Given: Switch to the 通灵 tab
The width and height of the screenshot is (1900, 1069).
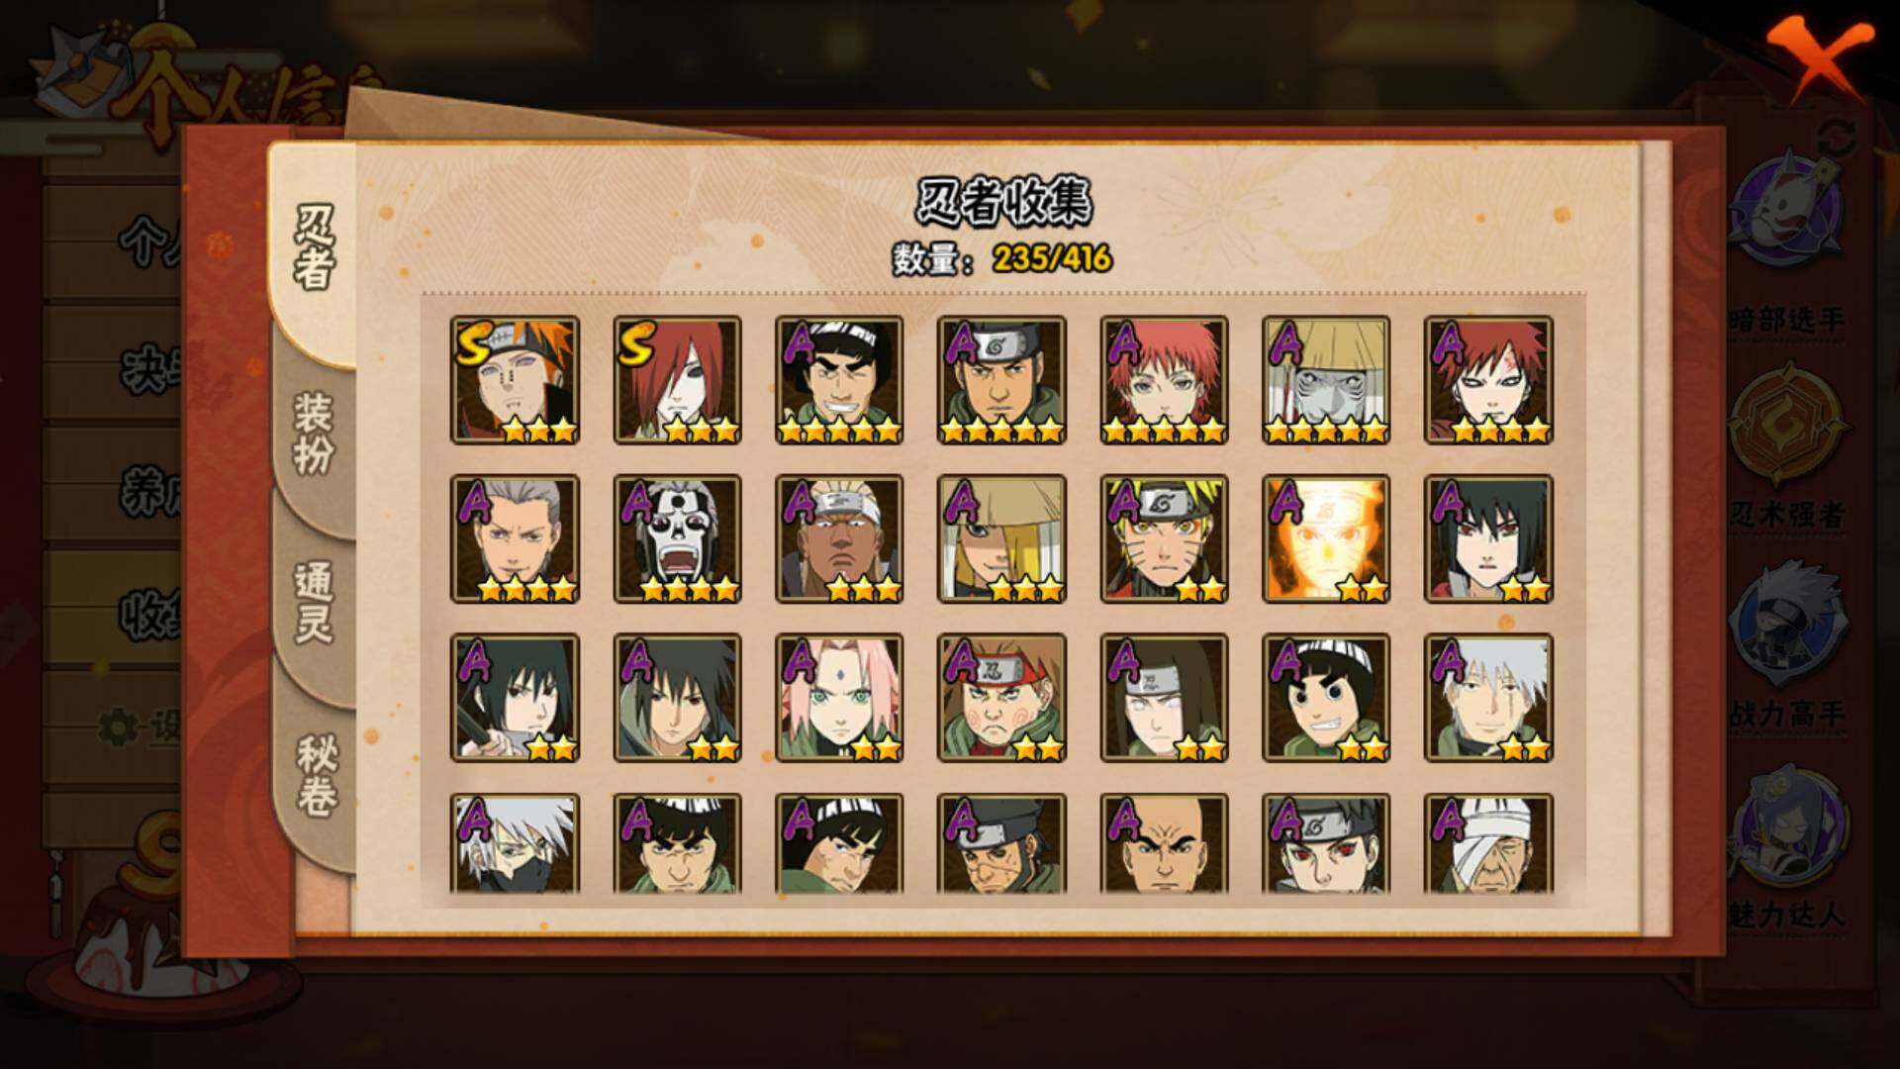Looking at the screenshot, I should [315, 603].
